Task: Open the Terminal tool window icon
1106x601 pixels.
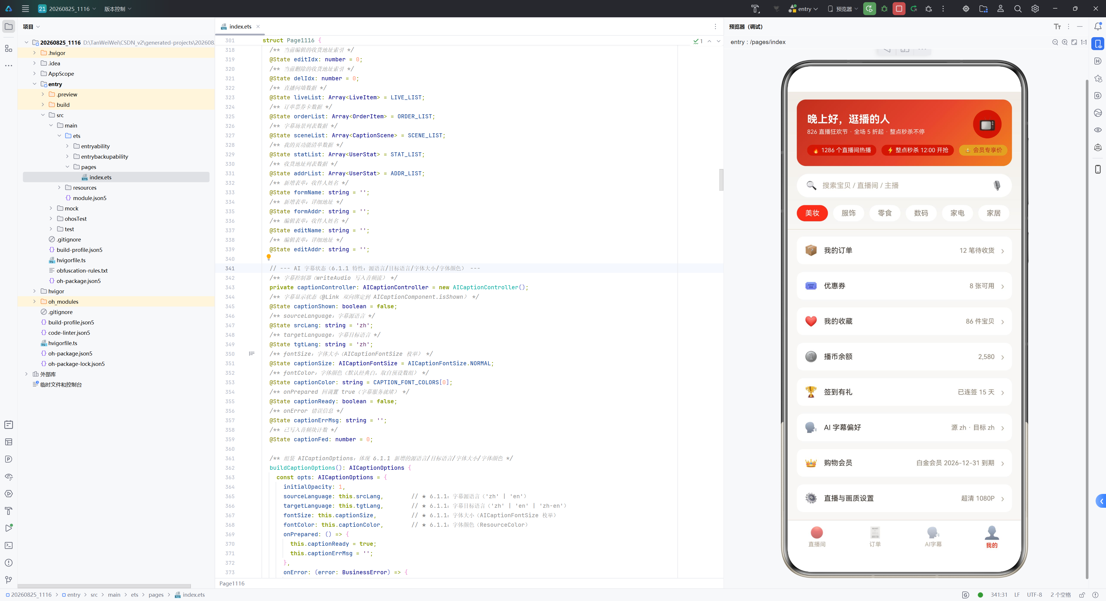Action: [x=9, y=545]
